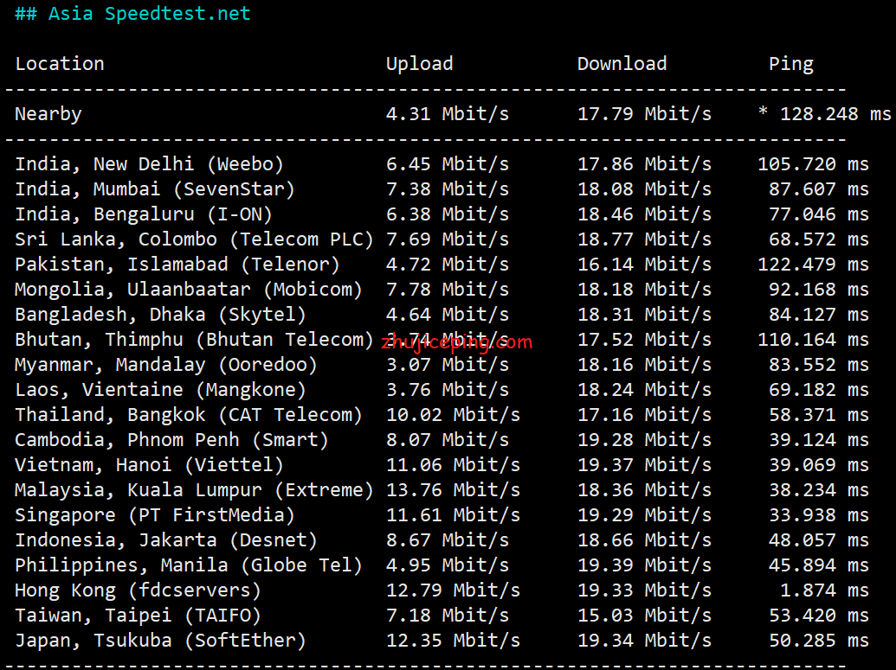Screen dimensions: 896x670
Task: Click Jakarta download 18.66 Mbit/s
Action: click(645, 540)
